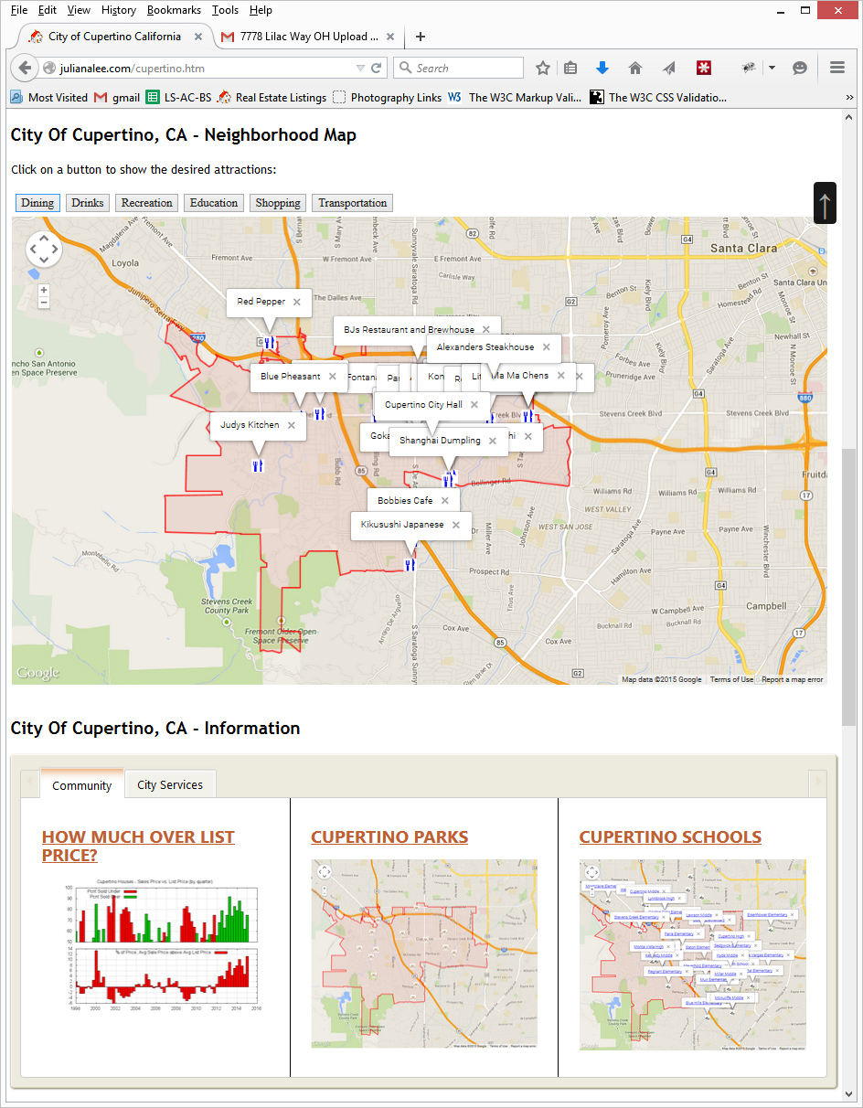Close the City of Cupertino California tab
Screen dimensions: 863x1108
point(197,37)
